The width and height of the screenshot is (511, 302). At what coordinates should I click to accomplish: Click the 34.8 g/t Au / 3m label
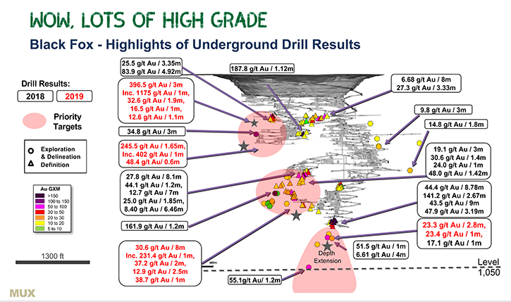[152, 132]
